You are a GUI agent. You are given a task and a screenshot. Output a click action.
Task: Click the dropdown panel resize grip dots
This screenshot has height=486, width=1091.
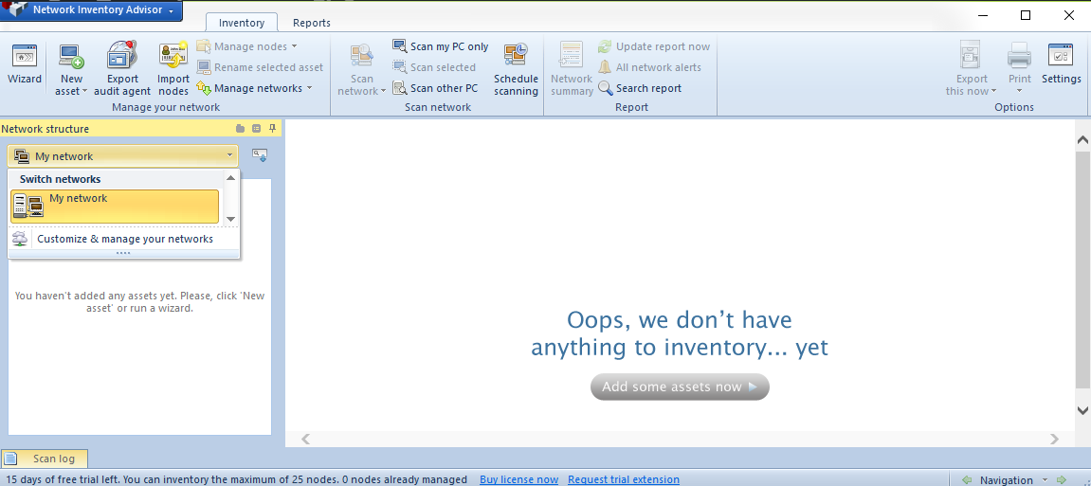[123, 254]
